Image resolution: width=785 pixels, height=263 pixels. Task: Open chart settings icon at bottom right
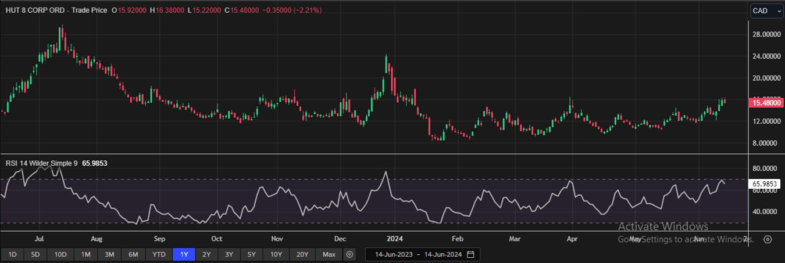pyautogui.click(x=768, y=239)
